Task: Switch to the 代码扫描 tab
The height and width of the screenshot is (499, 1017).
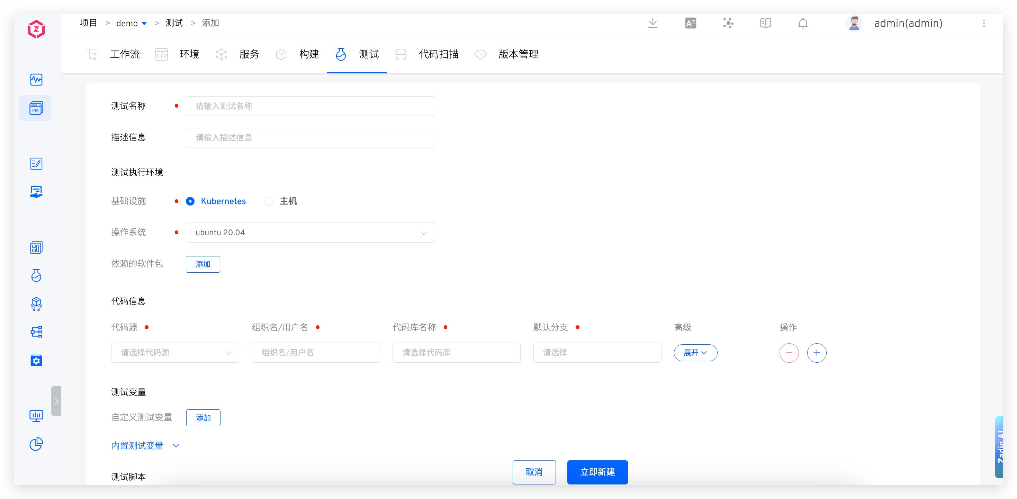Action: pyautogui.click(x=439, y=54)
